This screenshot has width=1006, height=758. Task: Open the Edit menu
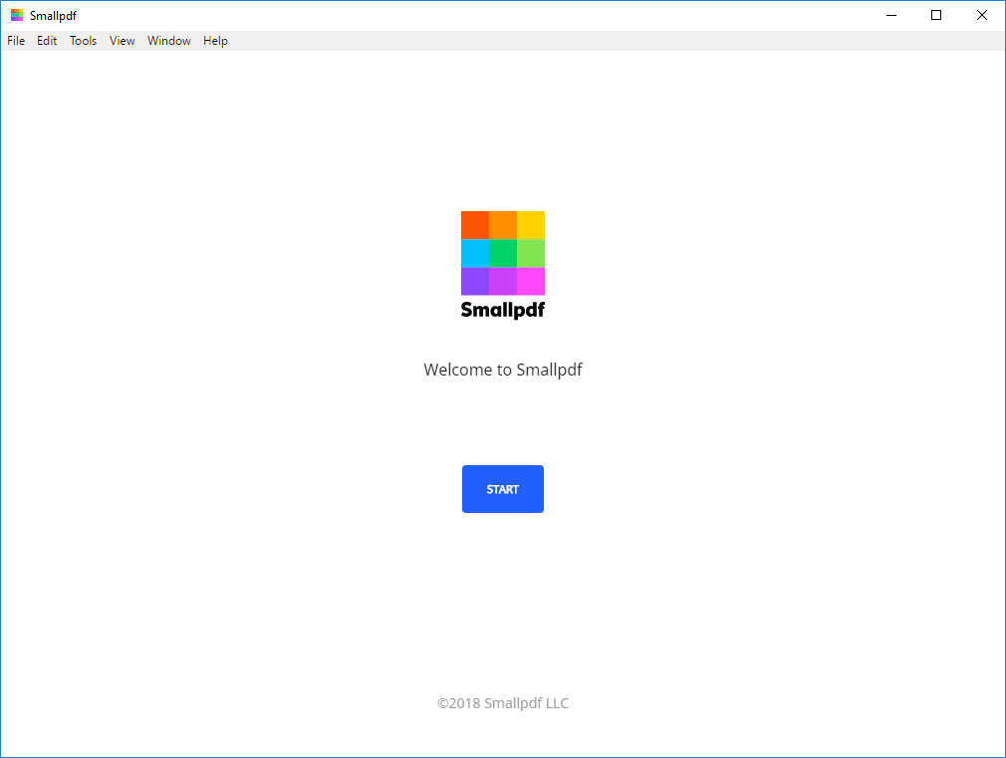click(x=47, y=41)
